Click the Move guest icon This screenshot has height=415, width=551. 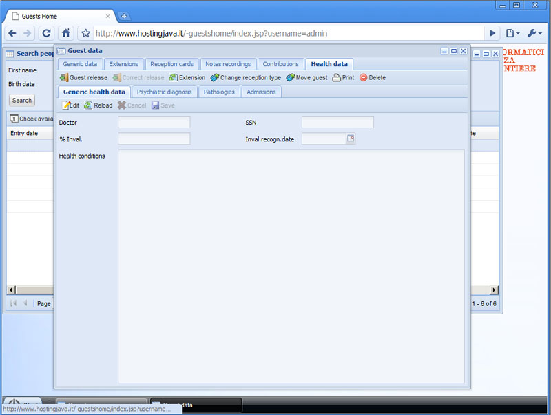click(x=291, y=78)
